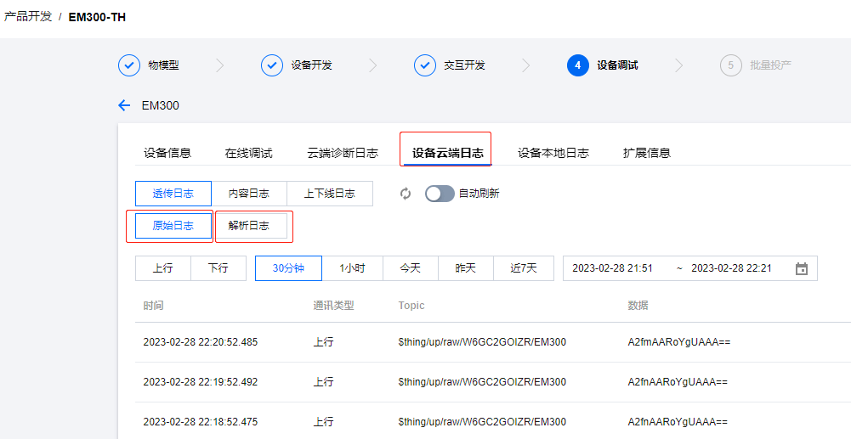
Task: Select the 1小时 time range
Action: coord(352,268)
